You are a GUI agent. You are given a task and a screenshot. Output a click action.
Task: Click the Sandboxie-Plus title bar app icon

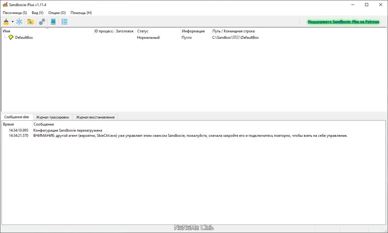[x=5, y=5]
